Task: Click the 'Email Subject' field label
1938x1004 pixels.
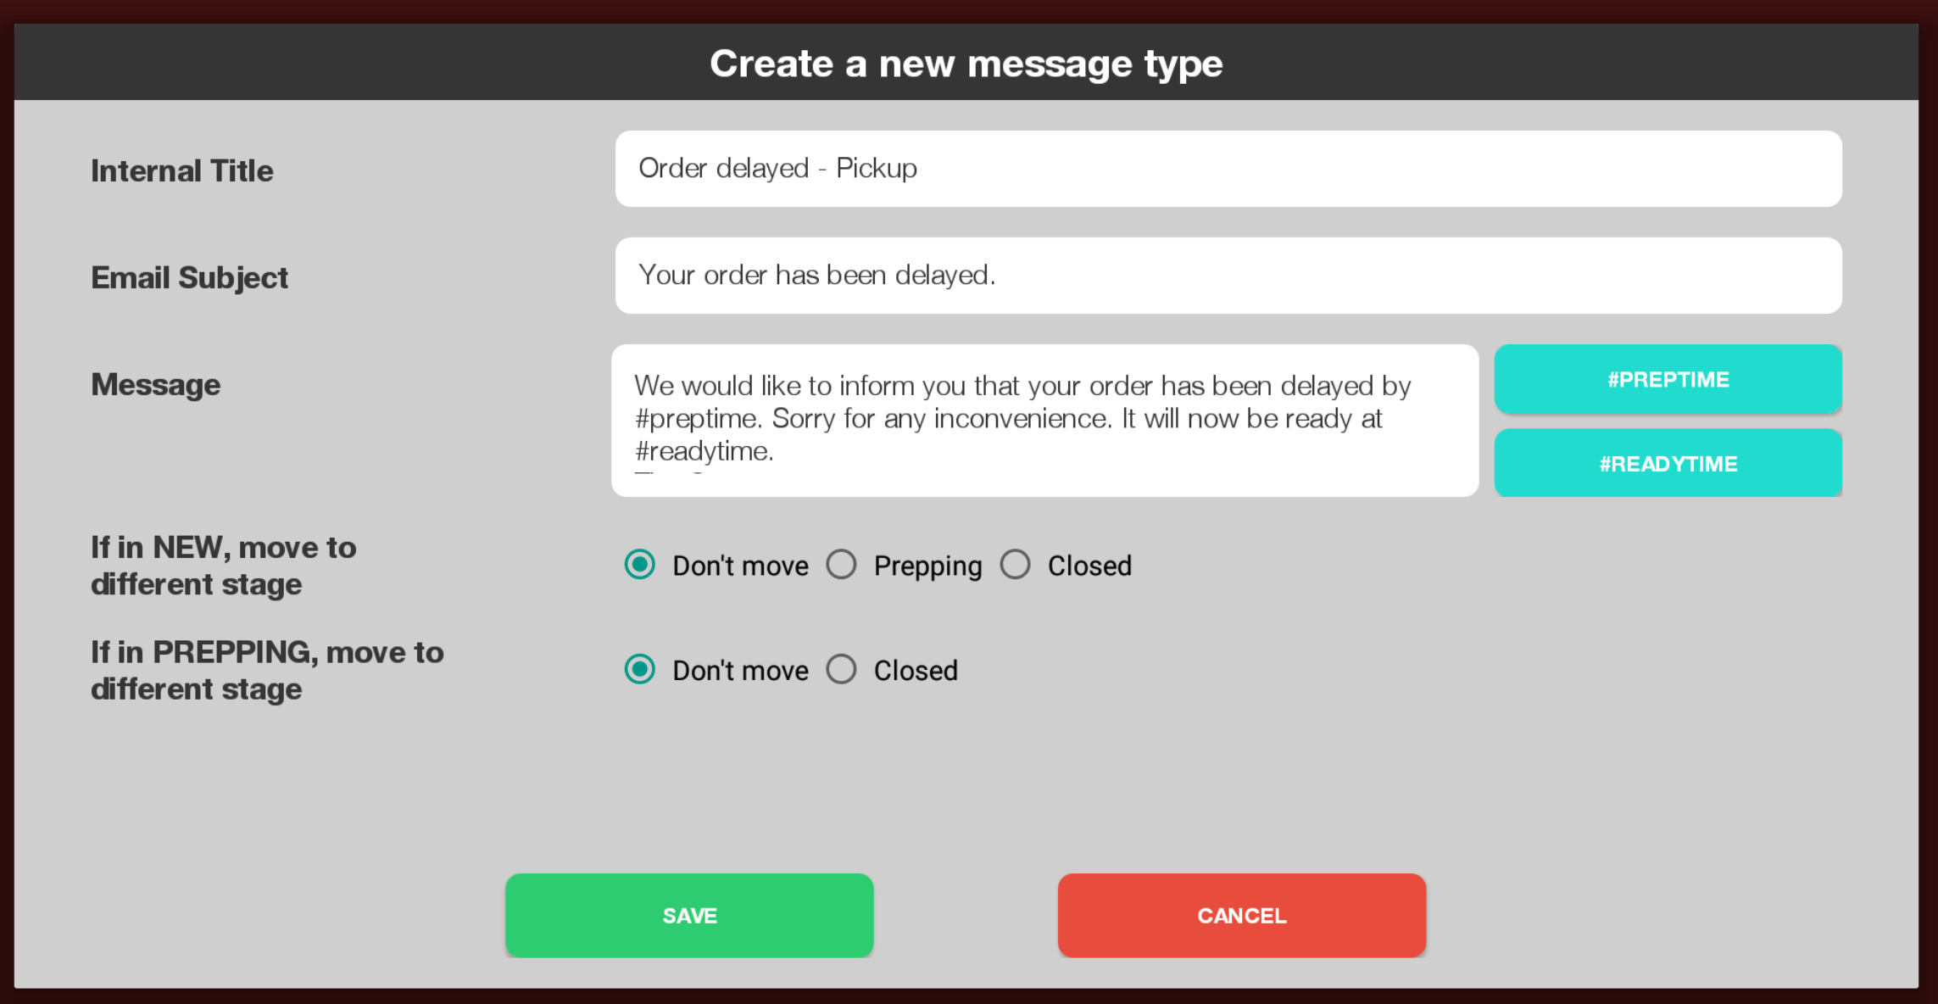Action: tap(190, 278)
